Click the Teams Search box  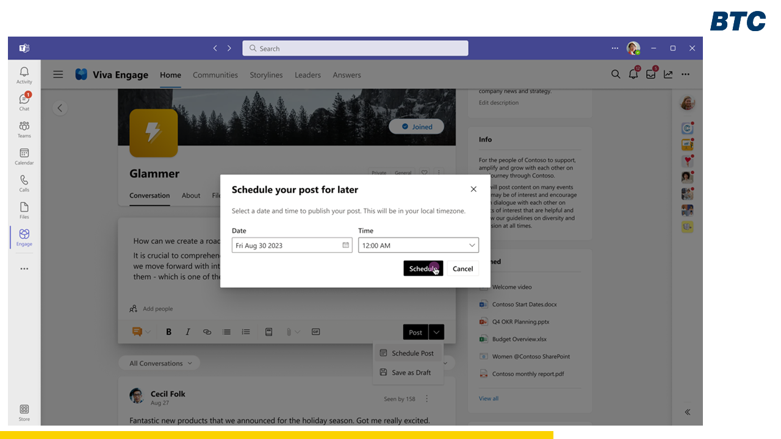click(x=355, y=48)
